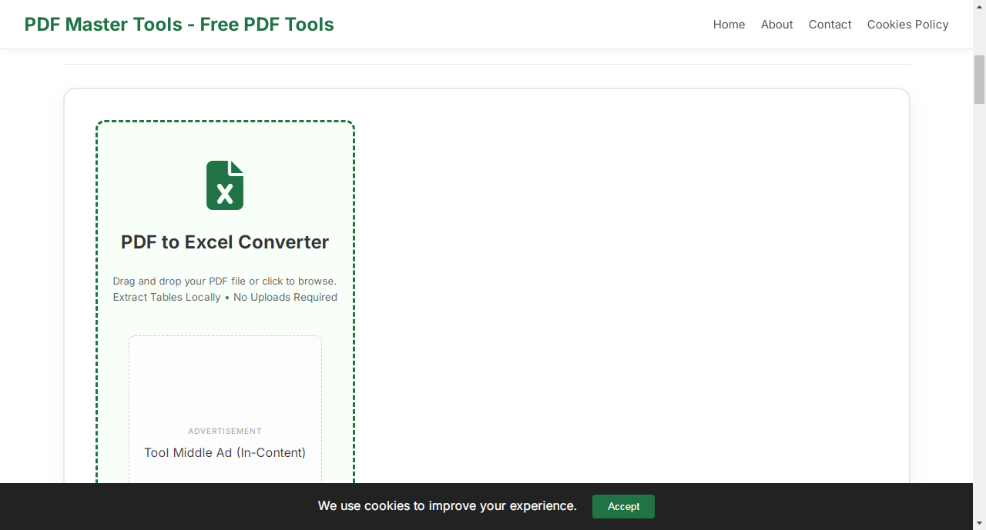Open the Contact page link
Screen dimensions: 986x530
(830, 25)
